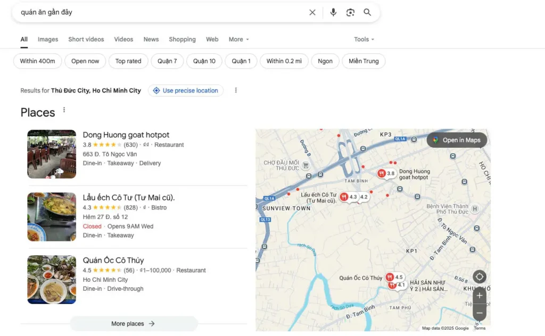The height and width of the screenshot is (336, 545).
Task: Click the HẢI SẢN NHƯ Ý 2 map label
Action: tap(428, 285)
